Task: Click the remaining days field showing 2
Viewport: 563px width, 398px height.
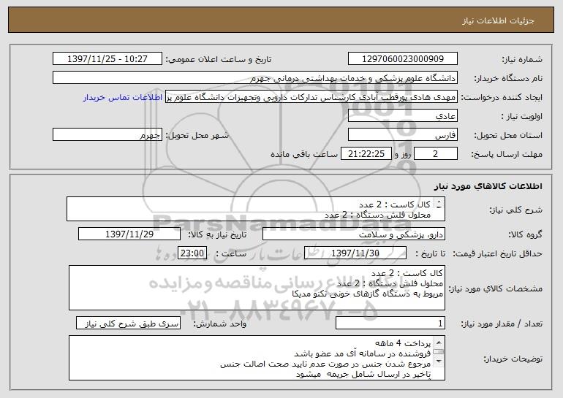Action: (436, 154)
